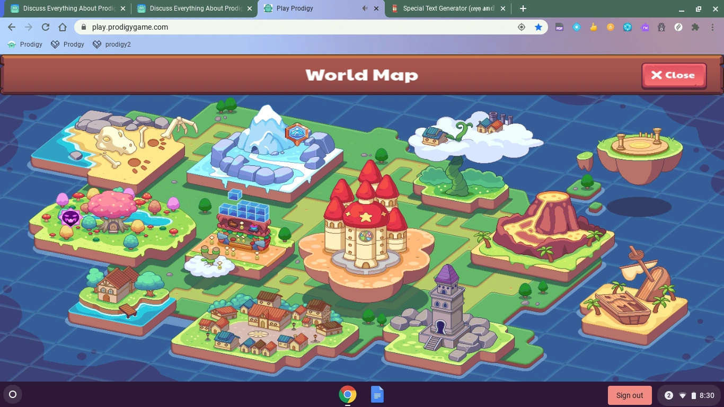Screen dimensions: 724x407
Task: Close the Play Prodigy tab
Action: pyautogui.click(x=376, y=8)
